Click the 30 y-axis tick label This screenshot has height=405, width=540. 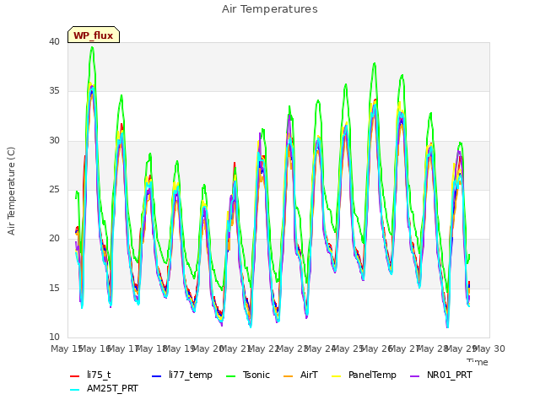(54, 141)
